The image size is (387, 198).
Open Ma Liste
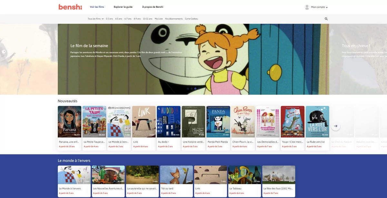click(159, 19)
